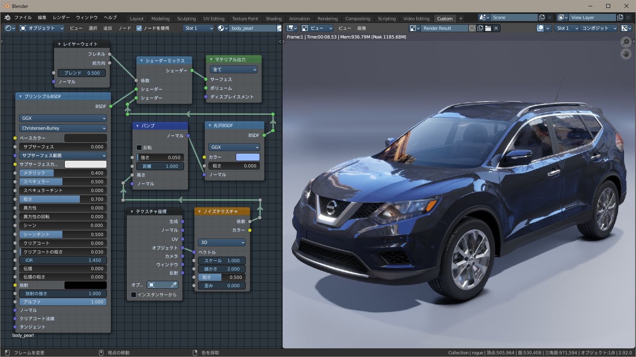Open the Slot 1 dropdown in node editor

pos(199,28)
